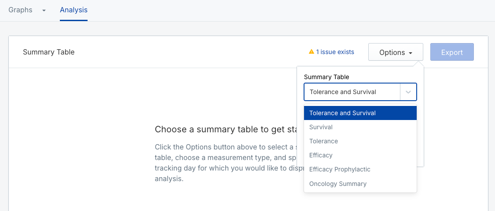Image resolution: width=495 pixels, height=211 pixels.
Task: Click the caret inside the Options button
Action: pos(411,53)
